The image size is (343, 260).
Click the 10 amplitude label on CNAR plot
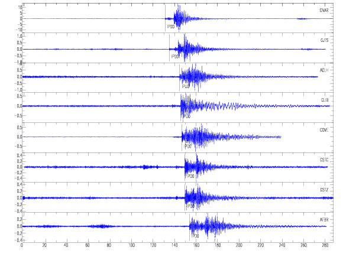point(20,8)
